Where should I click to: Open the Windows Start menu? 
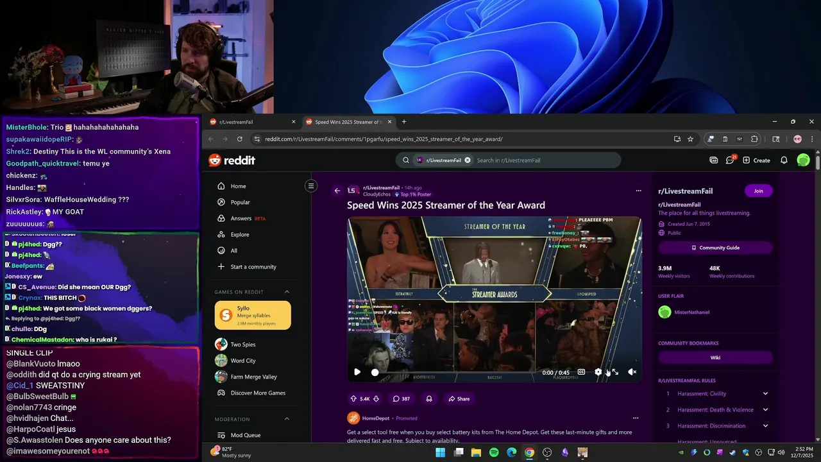coord(441,452)
